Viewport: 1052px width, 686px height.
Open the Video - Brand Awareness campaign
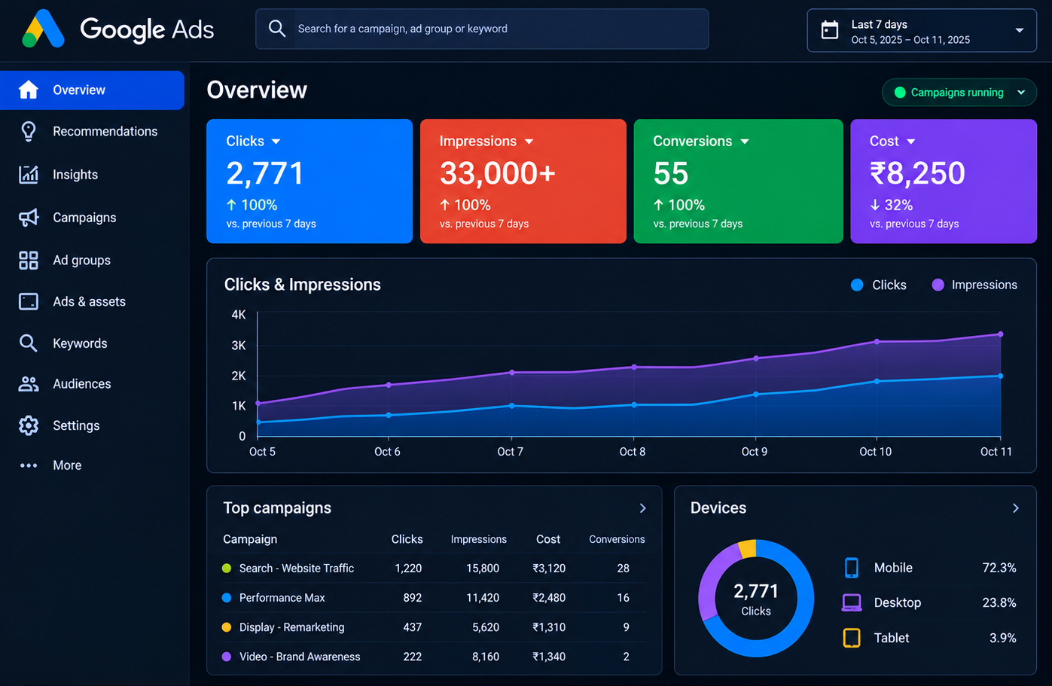300,657
